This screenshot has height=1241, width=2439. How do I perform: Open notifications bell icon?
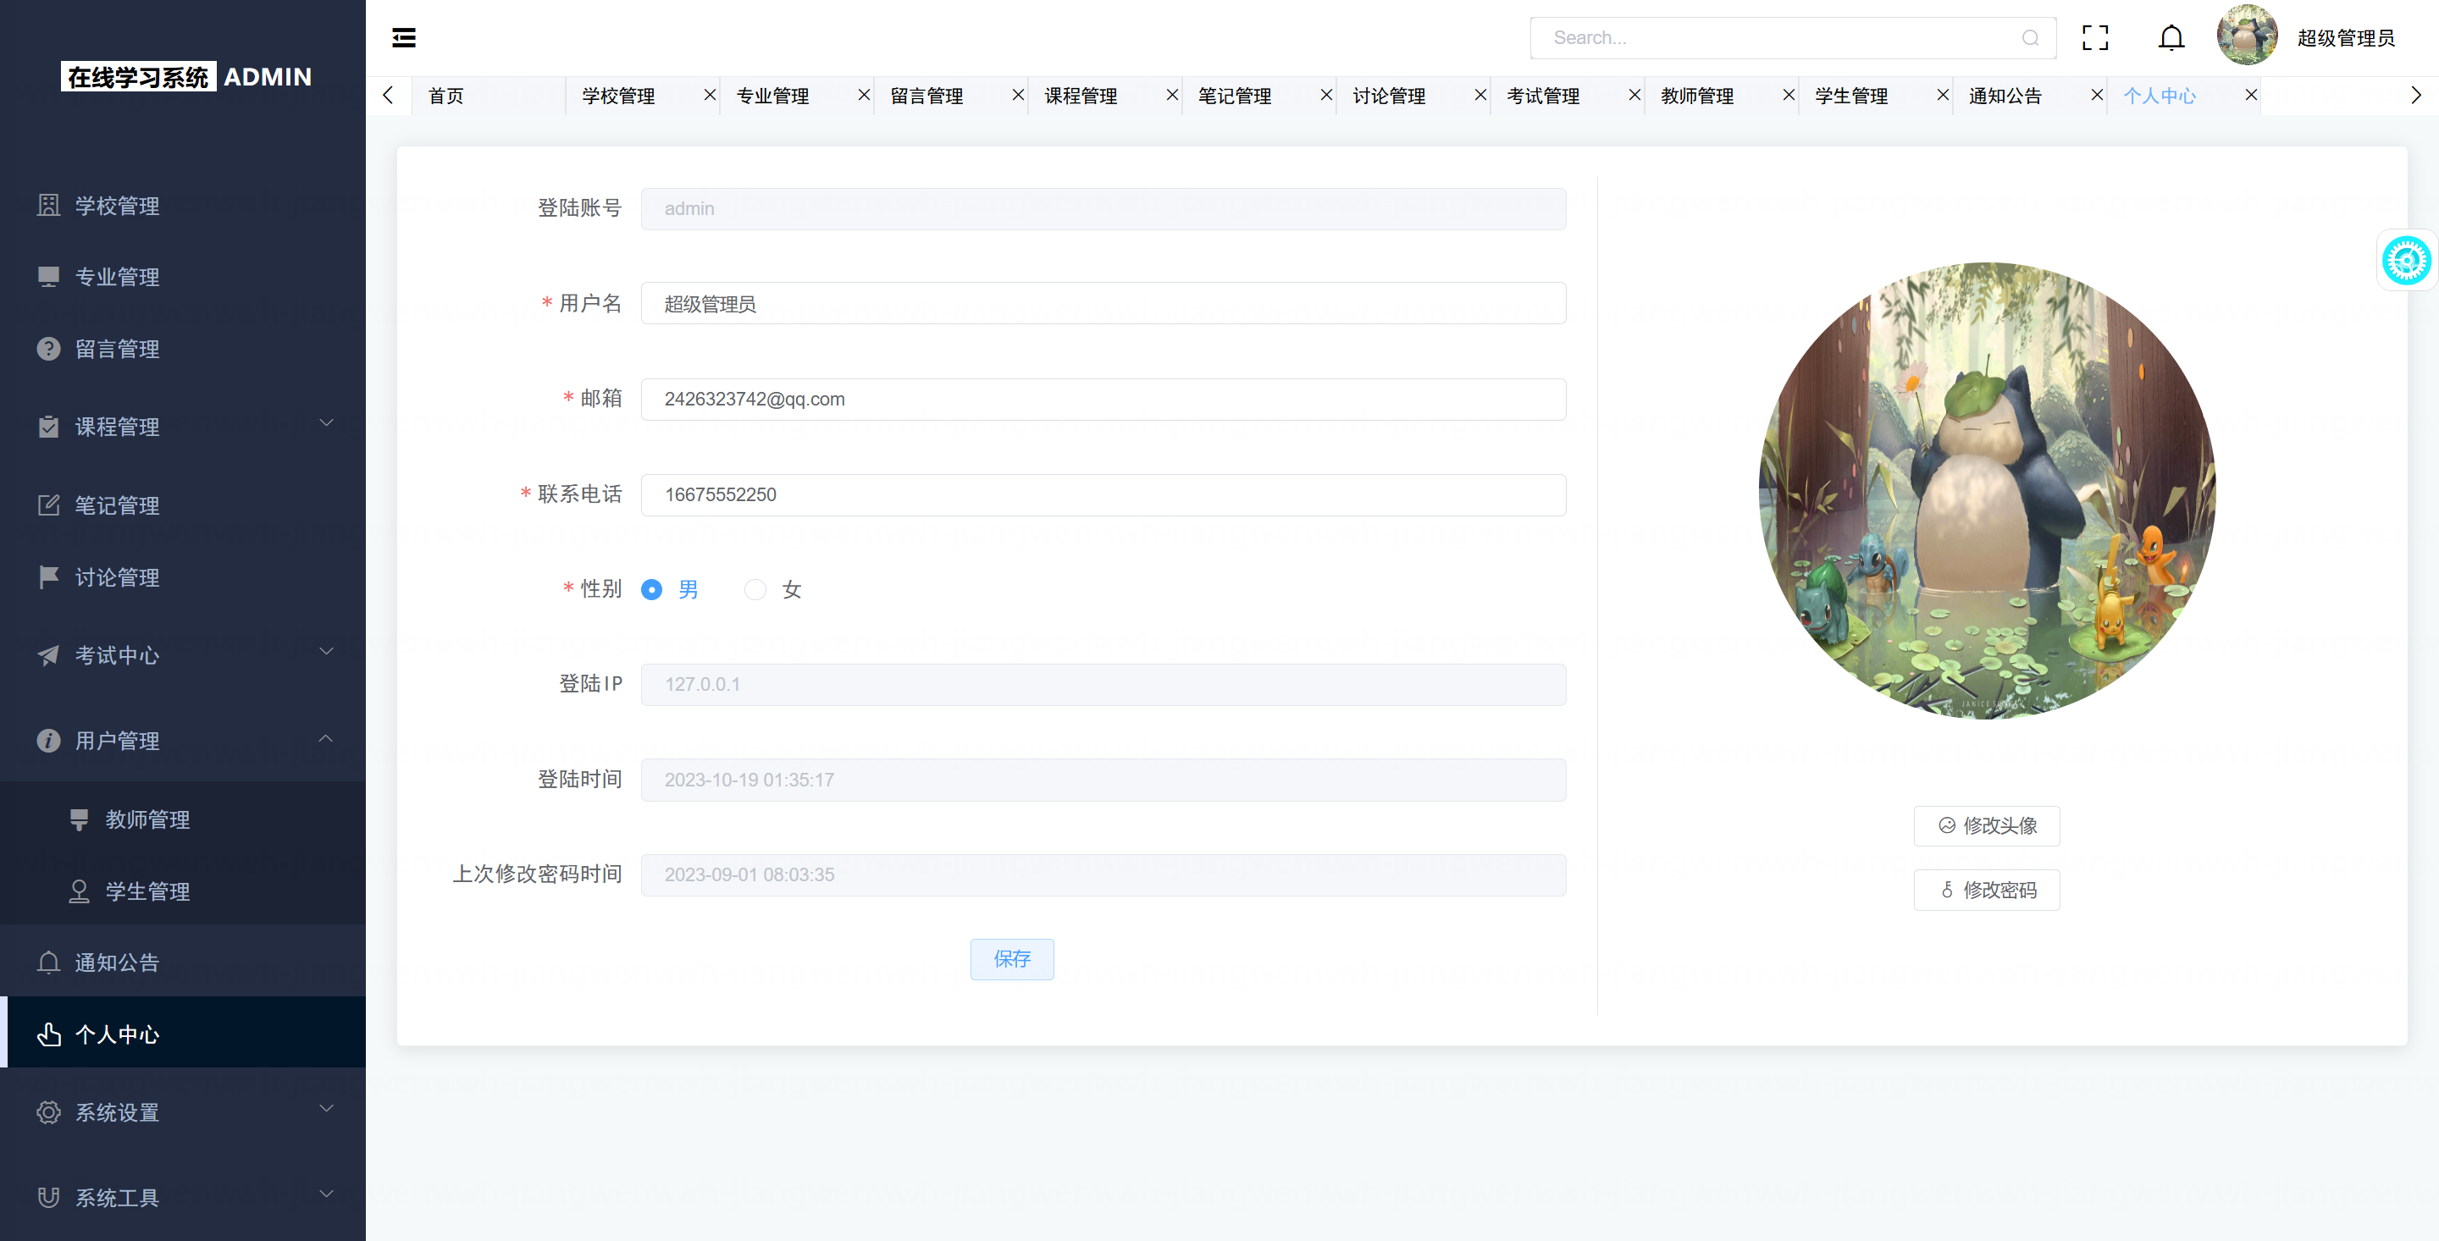[2171, 38]
